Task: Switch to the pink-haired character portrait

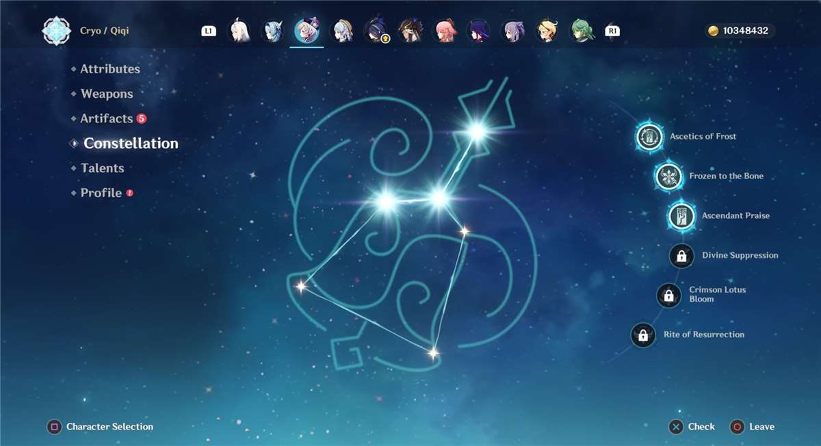Action: point(446,31)
